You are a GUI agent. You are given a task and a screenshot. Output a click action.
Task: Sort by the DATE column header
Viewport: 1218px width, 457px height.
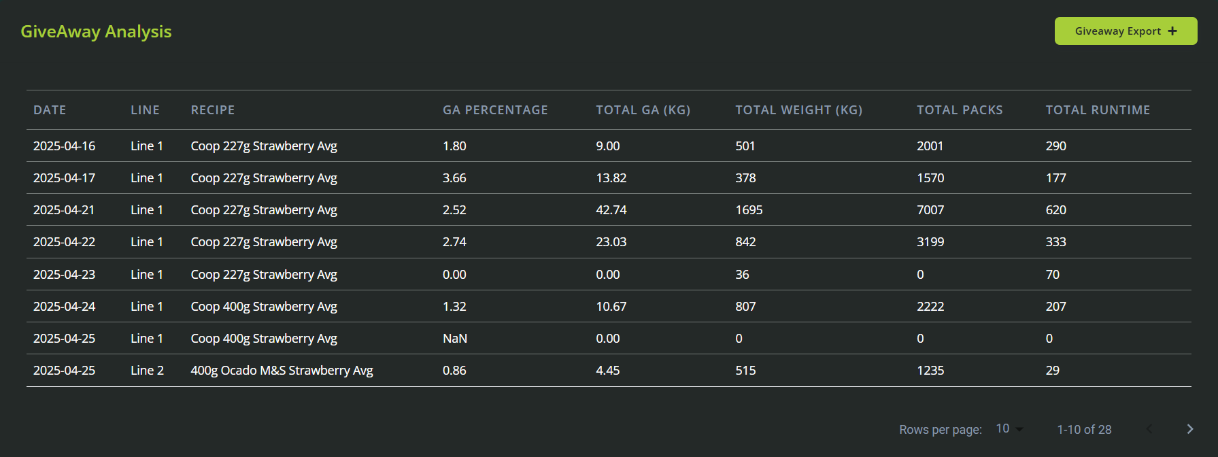50,110
